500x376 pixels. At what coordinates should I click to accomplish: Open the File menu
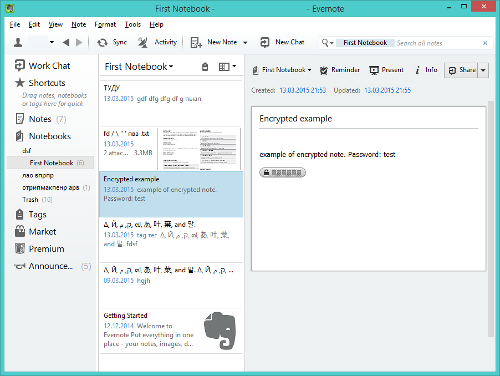(15, 24)
